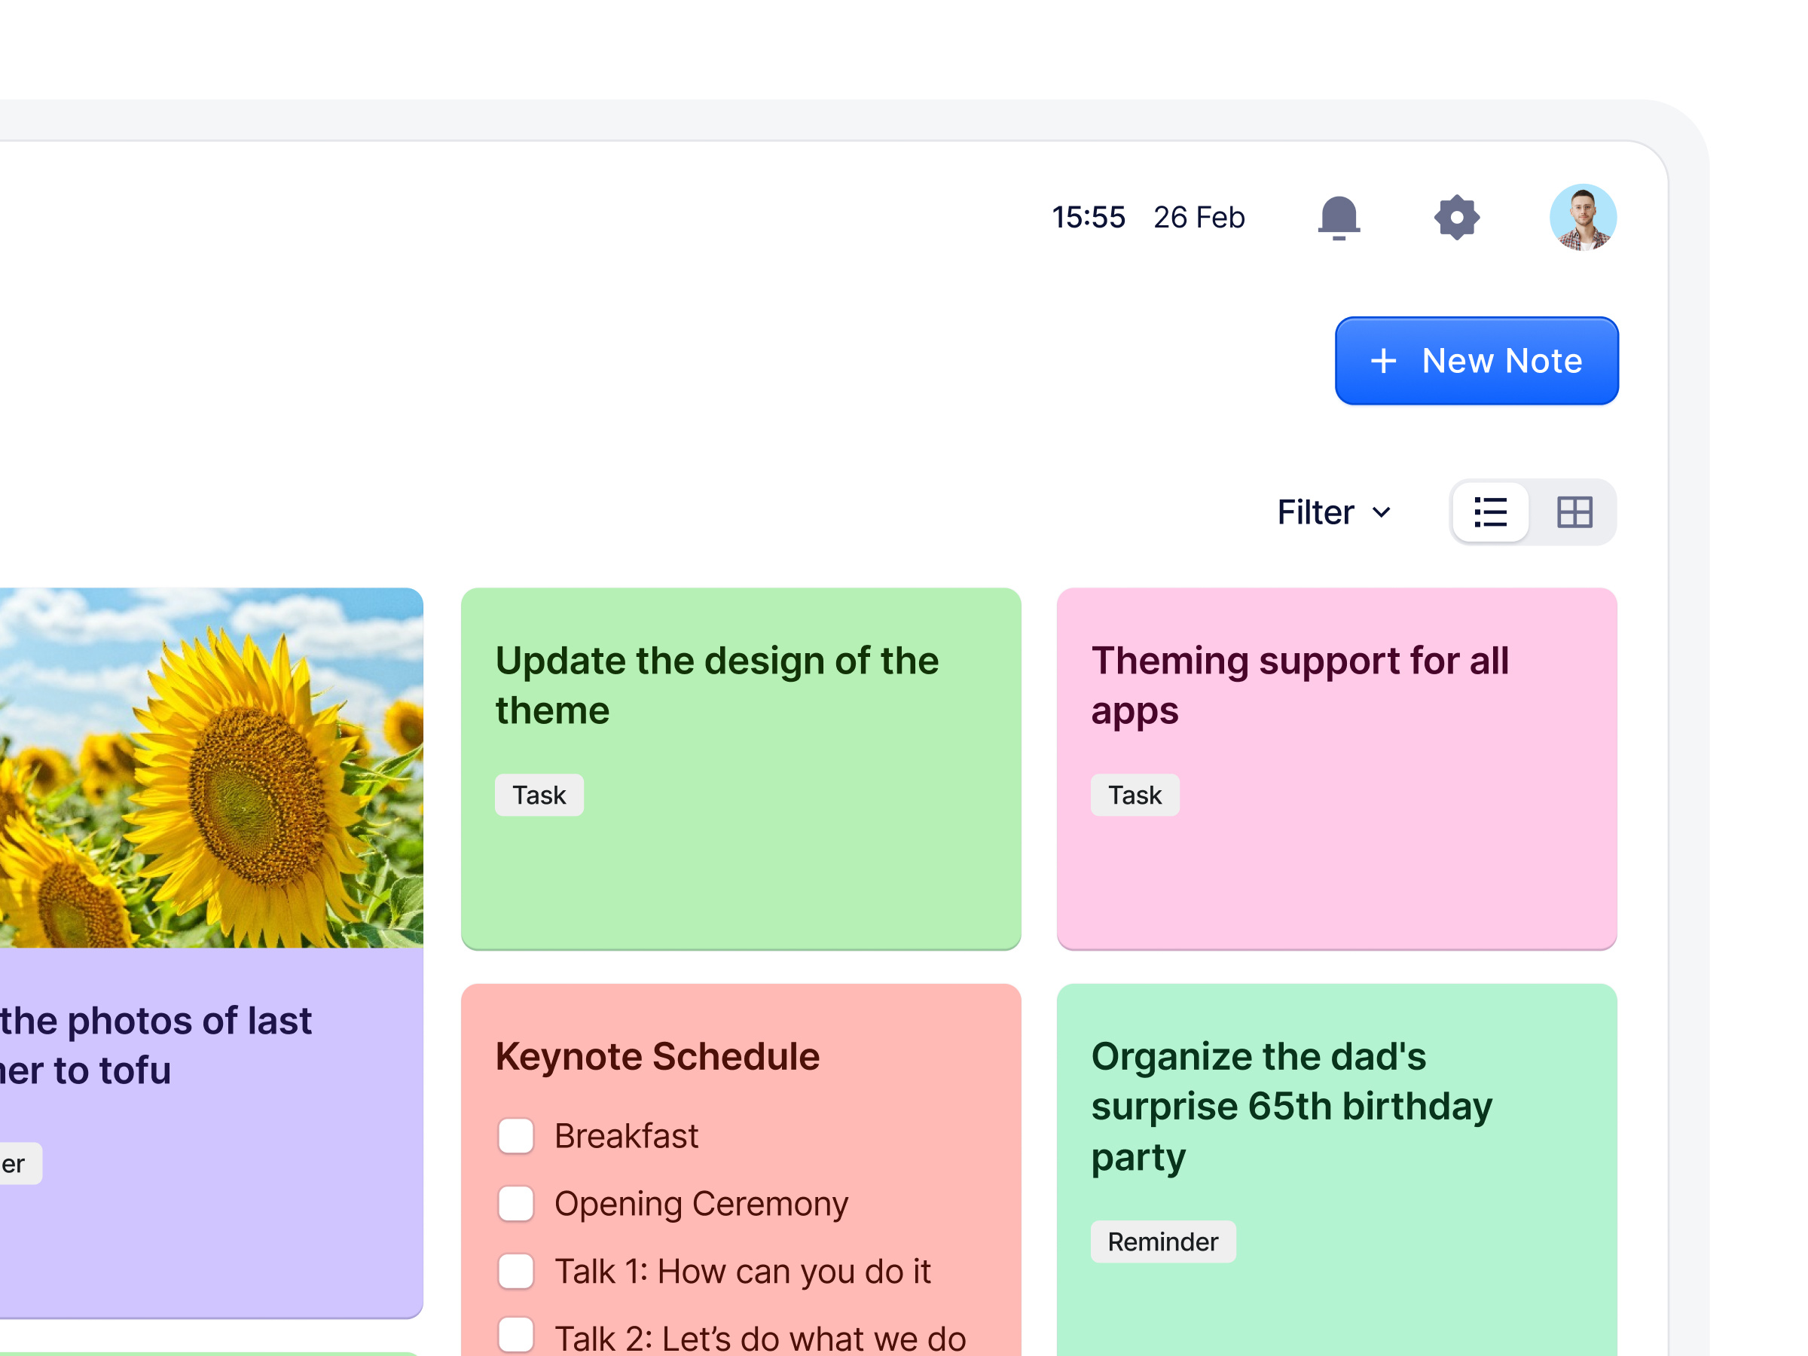Open the user profile avatar
Viewport: 1808px width, 1356px height.
1584,218
